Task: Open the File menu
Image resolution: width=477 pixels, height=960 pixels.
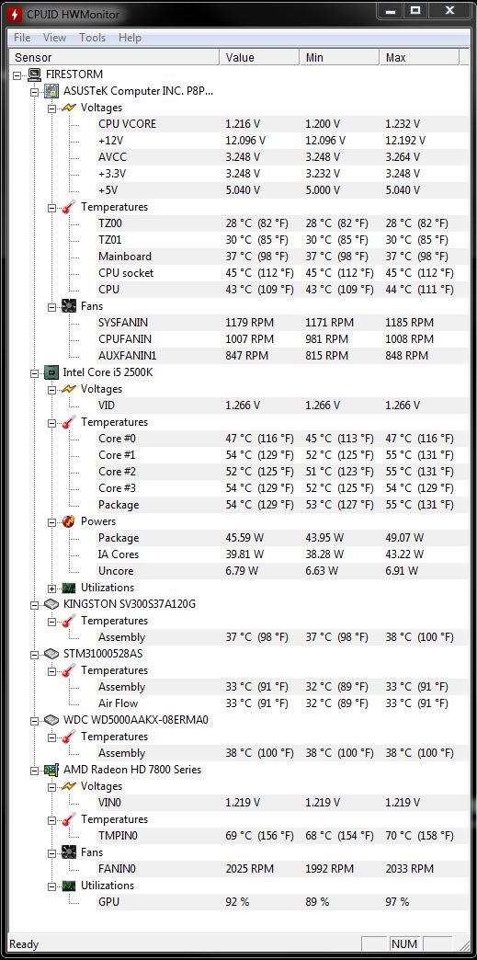Action: (x=22, y=38)
